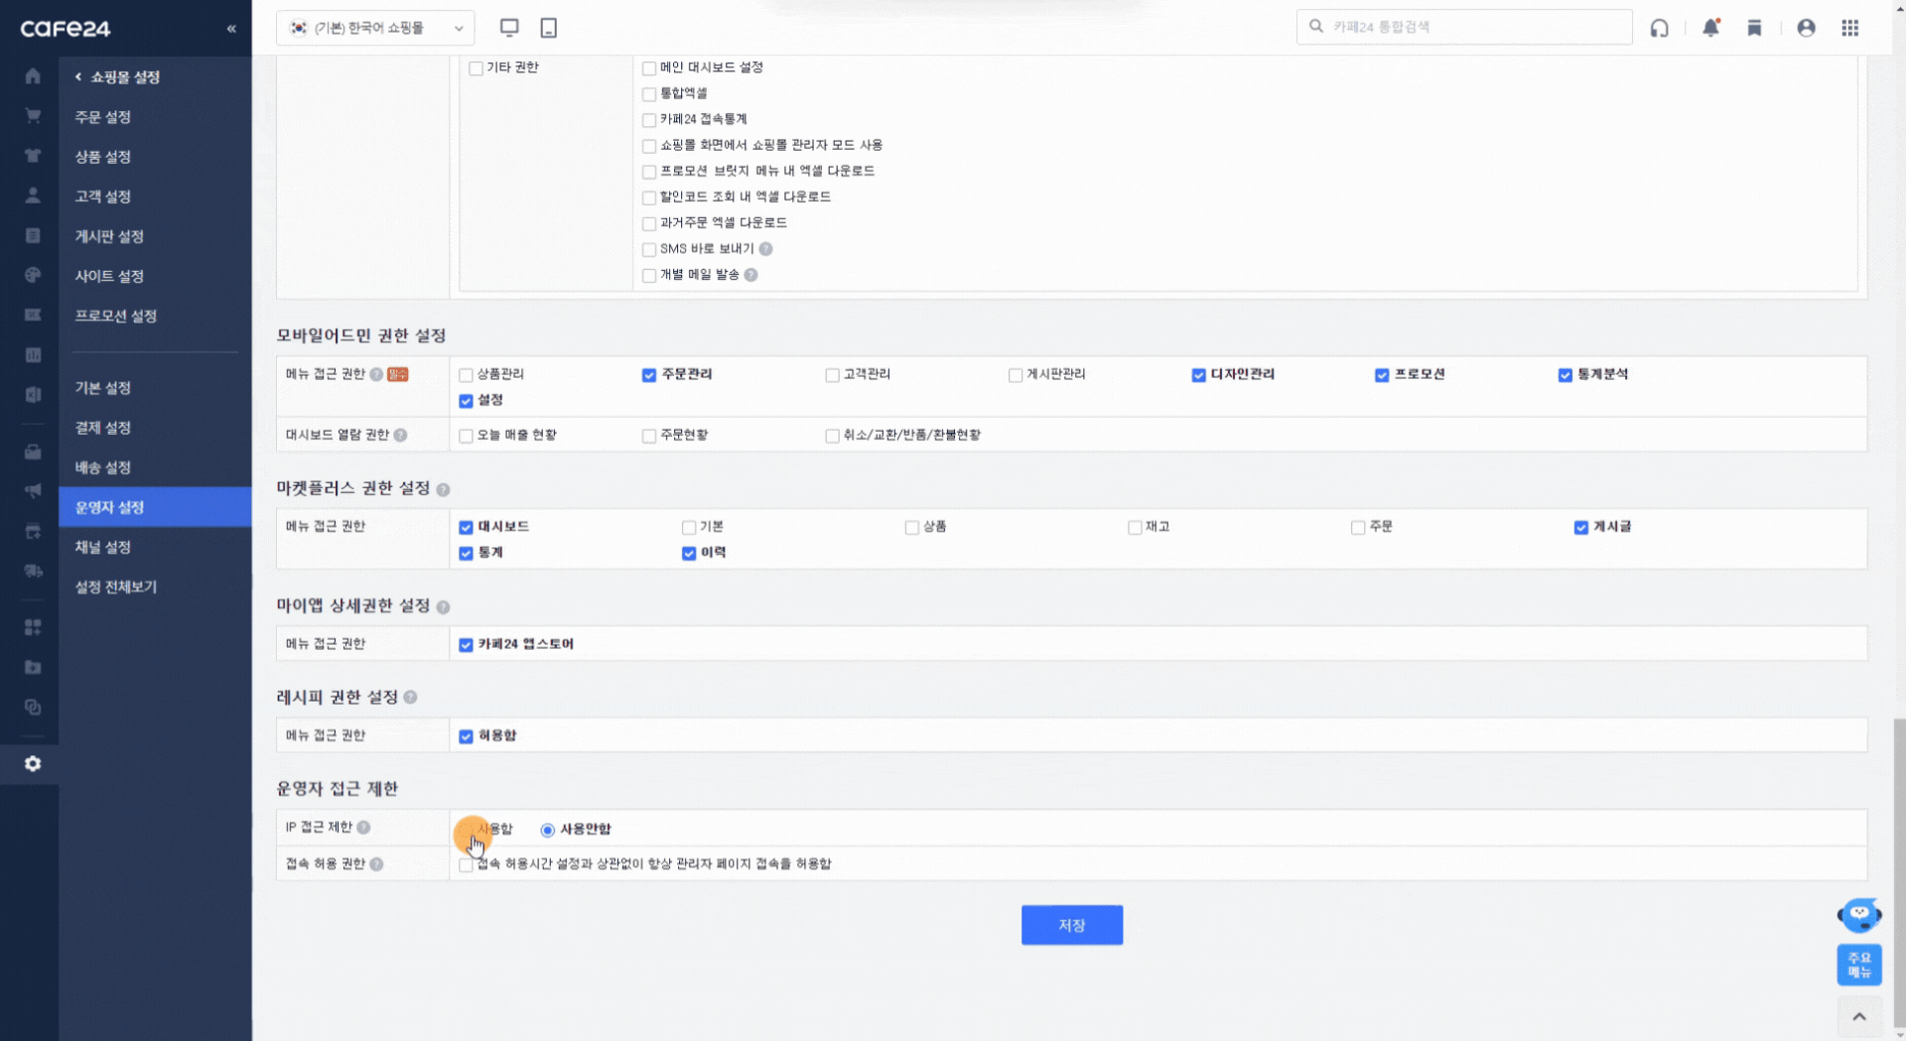The width and height of the screenshot is (1906, 1041).
Task: Go back via 쇼핑몰 설정 chevron
Action: point(78,76)
